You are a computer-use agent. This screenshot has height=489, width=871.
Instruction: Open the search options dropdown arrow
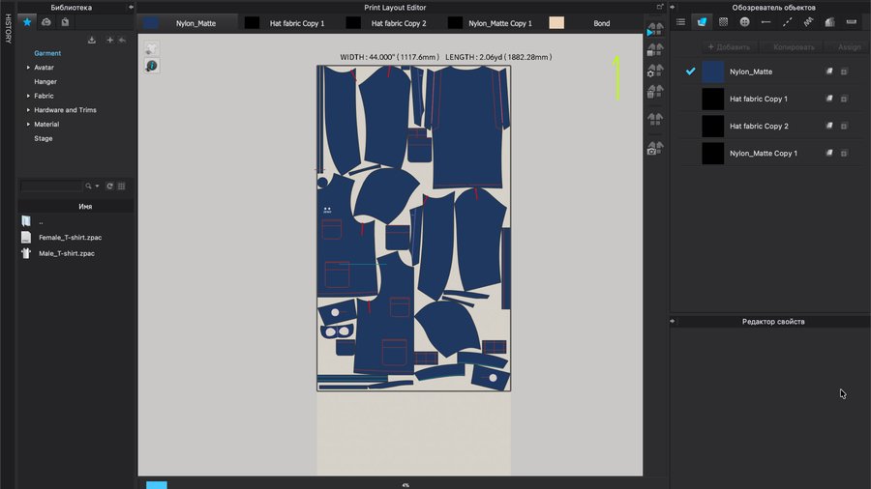[97, 186]
